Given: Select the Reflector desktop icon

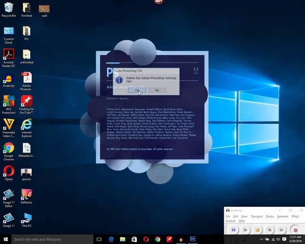Looking at the screenshot, I should click(x=26, y=197).
